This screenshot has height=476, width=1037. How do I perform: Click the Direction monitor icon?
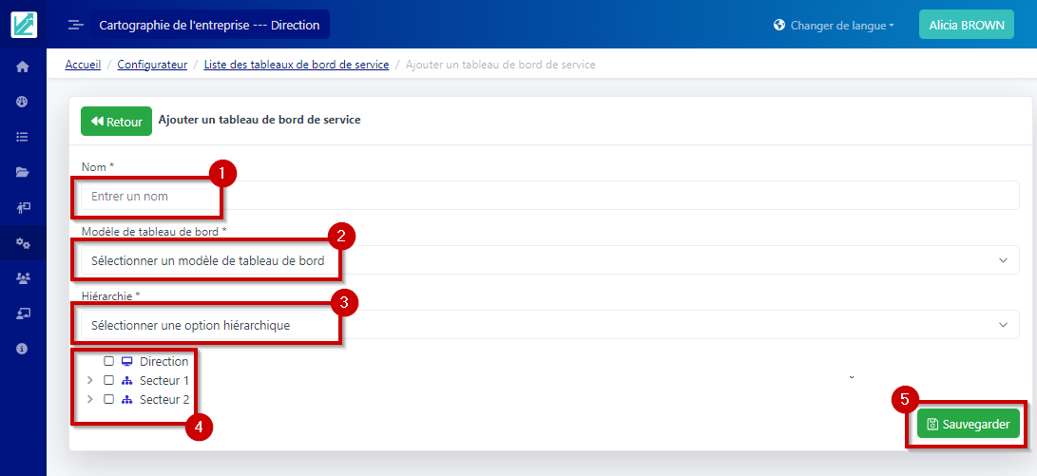pyautogui.click(x=127, y=362)
